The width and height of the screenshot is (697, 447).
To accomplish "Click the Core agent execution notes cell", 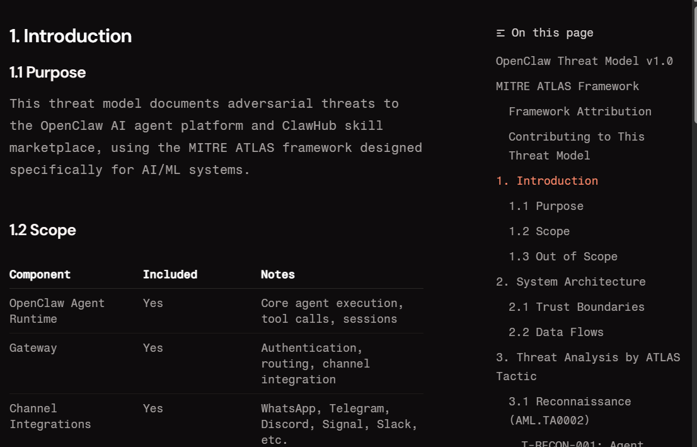I will (x=332, y=311).
